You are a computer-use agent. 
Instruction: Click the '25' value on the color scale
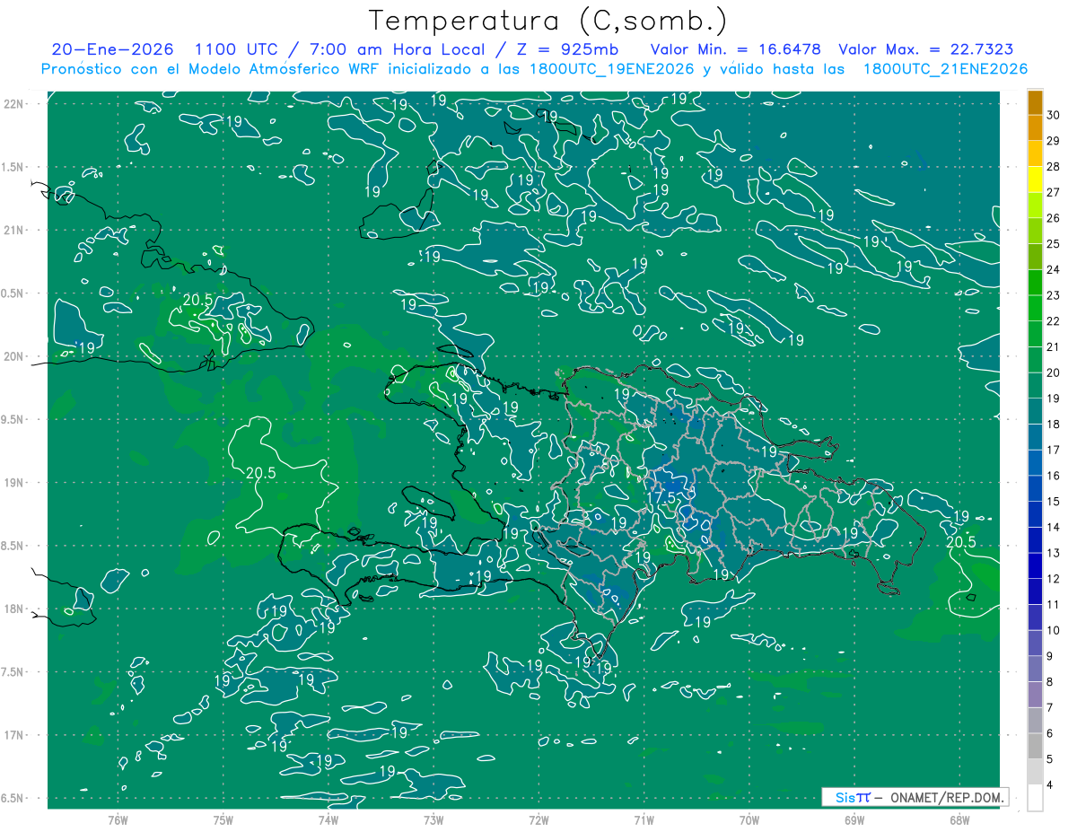coord(1053,243)
